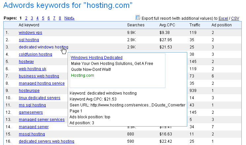Click the green Hosting.com ad URL
246x145 pixels.
(82, 75)
